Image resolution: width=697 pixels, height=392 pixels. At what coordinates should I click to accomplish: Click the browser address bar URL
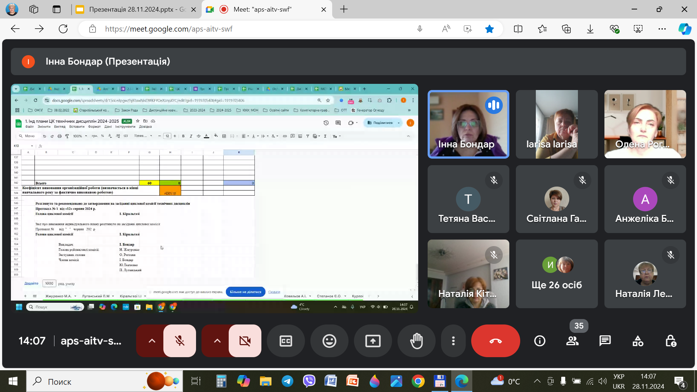(168, 29)
